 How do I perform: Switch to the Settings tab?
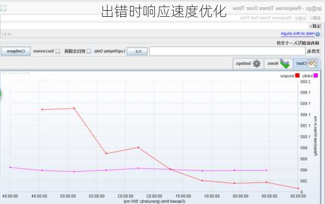pos(248,64)
